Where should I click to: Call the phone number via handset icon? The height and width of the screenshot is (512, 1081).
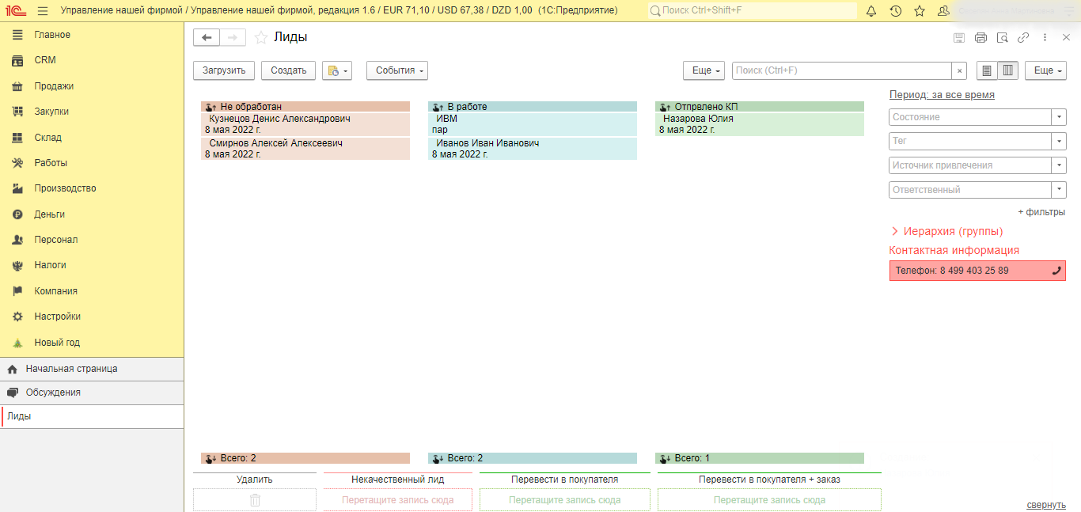coord(1056,271)
